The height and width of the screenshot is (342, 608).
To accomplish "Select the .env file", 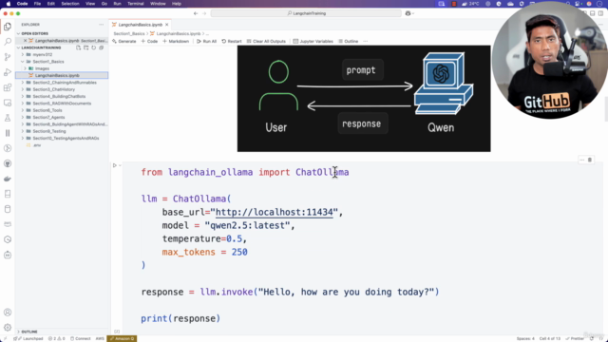I will click(x=37, y=145).
